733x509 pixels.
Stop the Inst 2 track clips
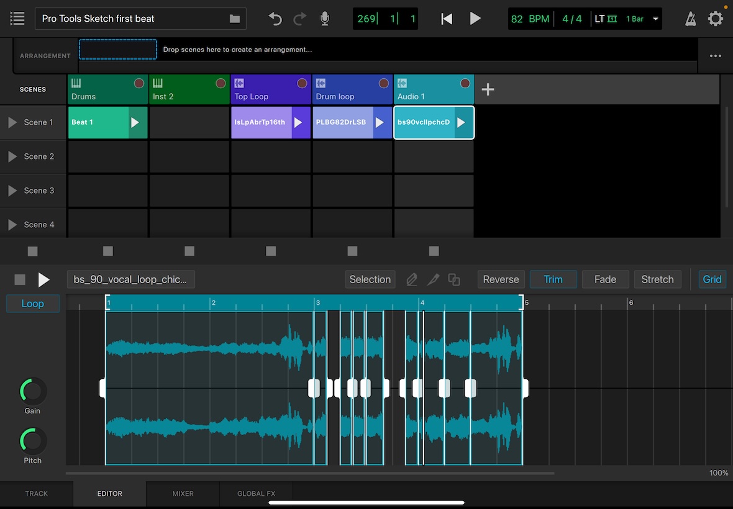pyautogui.click(x=189, y=251)
